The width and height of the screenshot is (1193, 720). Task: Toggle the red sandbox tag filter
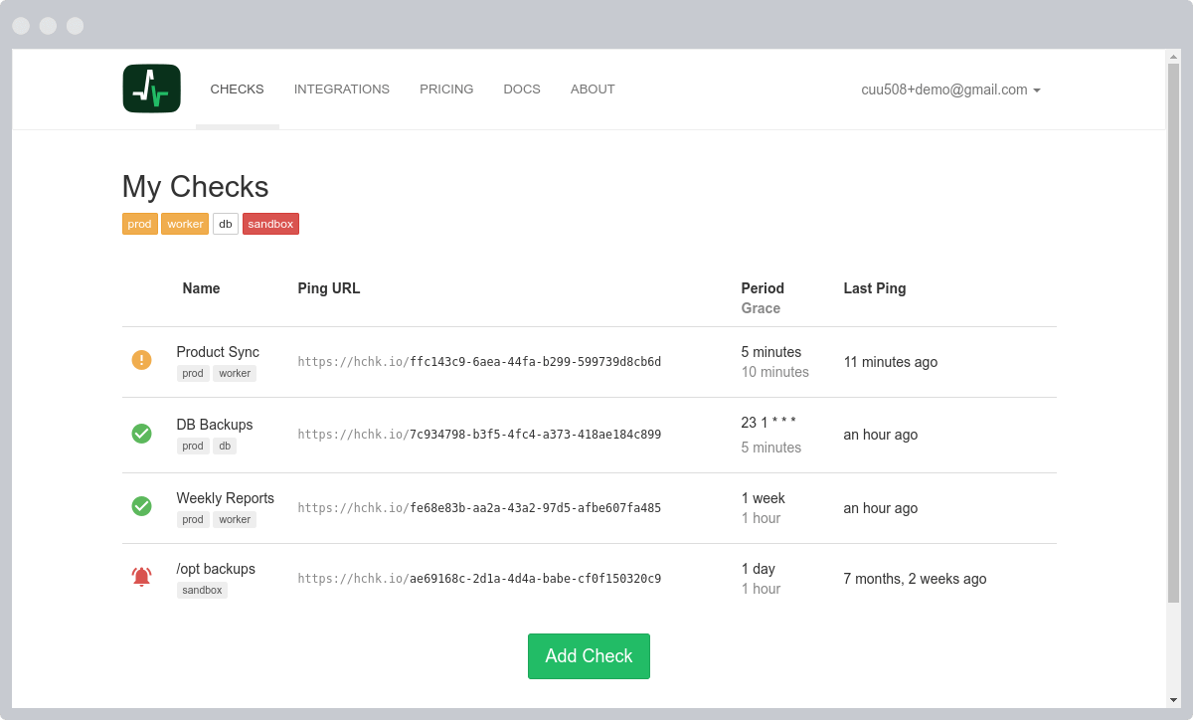(x=270, y=224)
